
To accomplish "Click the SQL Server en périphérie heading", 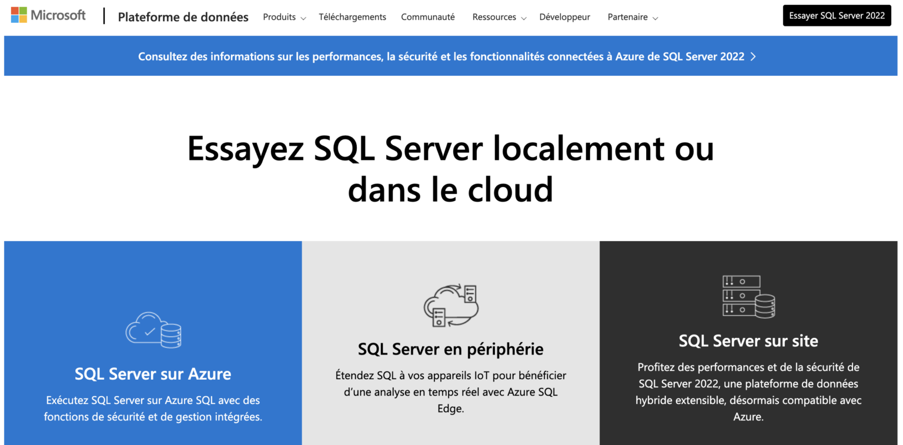I will (x=450, y=348).
